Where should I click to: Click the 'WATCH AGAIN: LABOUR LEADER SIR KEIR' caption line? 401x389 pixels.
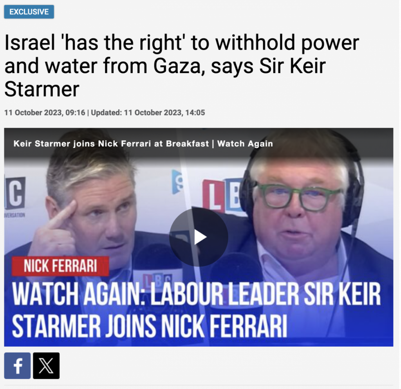(x=197, y=294)
